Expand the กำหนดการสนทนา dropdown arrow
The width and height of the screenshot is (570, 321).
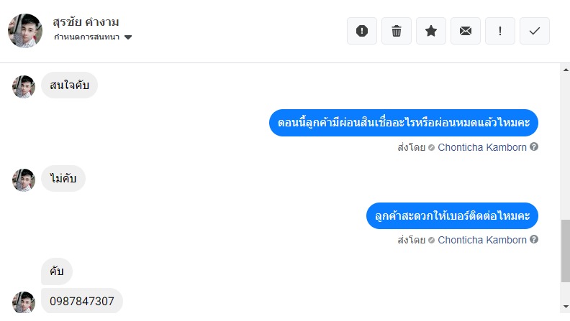128,37
